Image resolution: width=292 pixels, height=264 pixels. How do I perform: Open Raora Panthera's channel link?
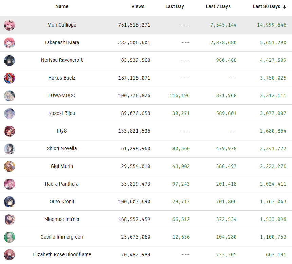click(x=62, y=184)
